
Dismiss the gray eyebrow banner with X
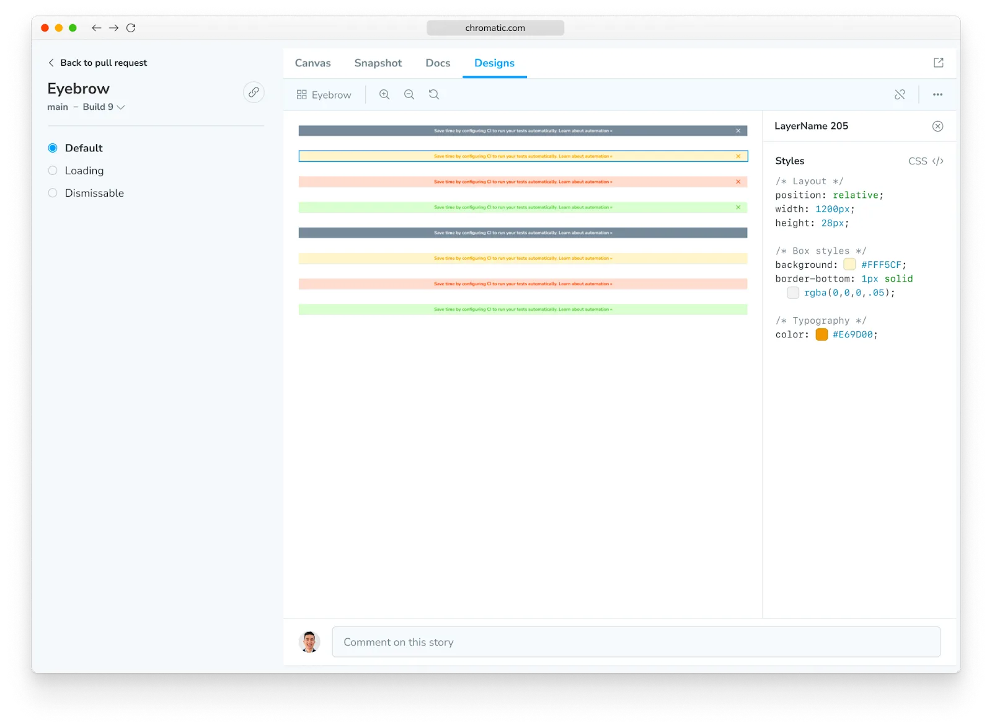tap(738, 131)
